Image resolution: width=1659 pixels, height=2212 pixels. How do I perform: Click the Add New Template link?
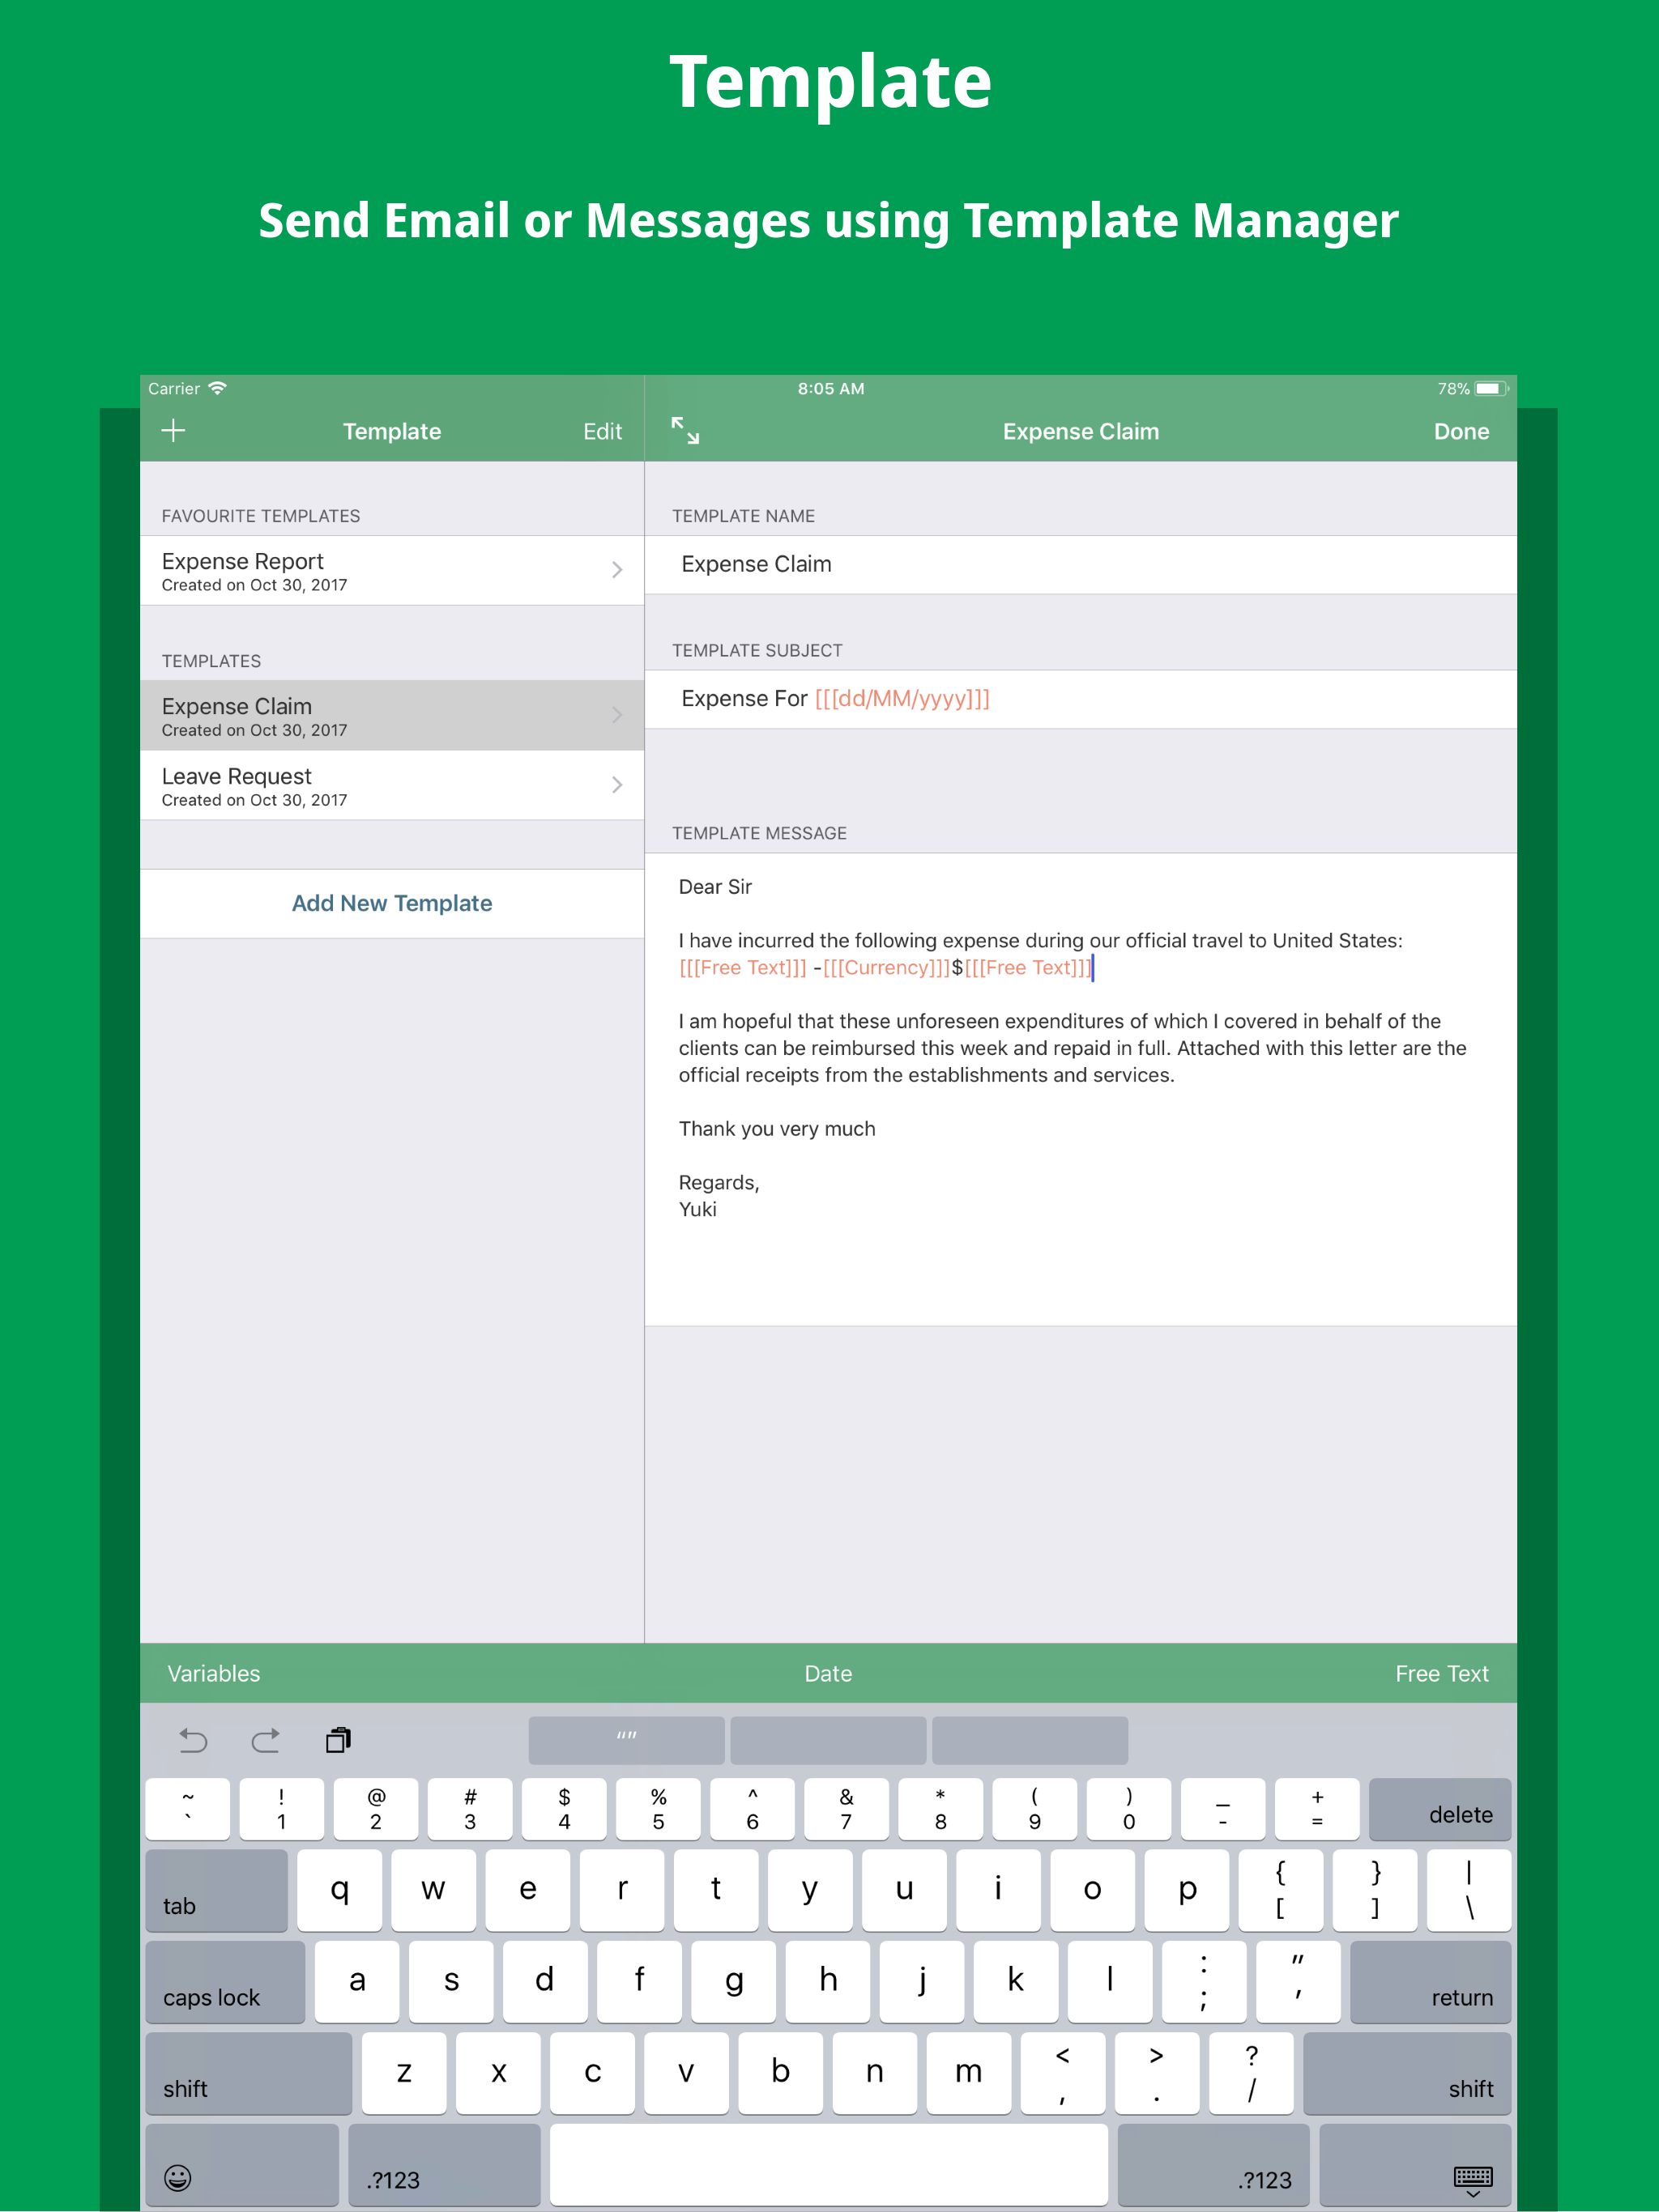coord(392,902)
